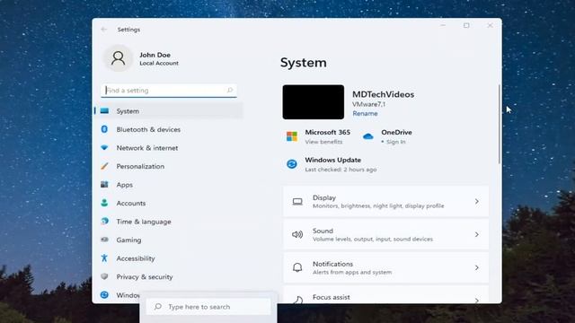Click the Display monitor icon

297,201
